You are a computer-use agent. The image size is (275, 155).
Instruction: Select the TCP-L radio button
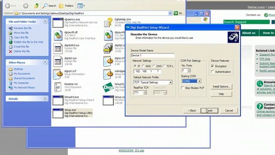(x=164, y=66)
